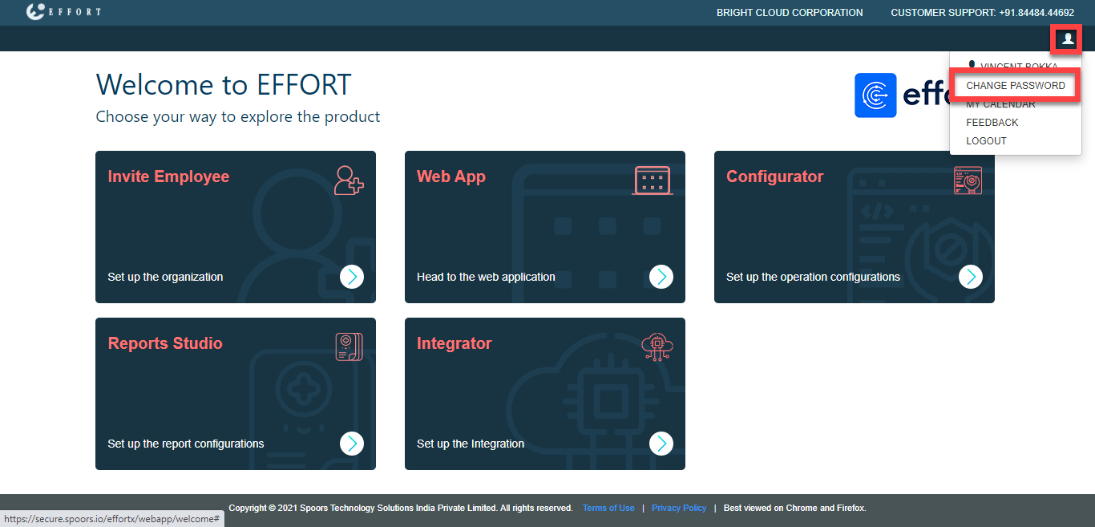Go to Configurator using its arrow button
Viewport: 1095px width, 527px height.
click(971, 277)
